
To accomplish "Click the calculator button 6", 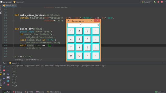I will [x=87, y=39].
